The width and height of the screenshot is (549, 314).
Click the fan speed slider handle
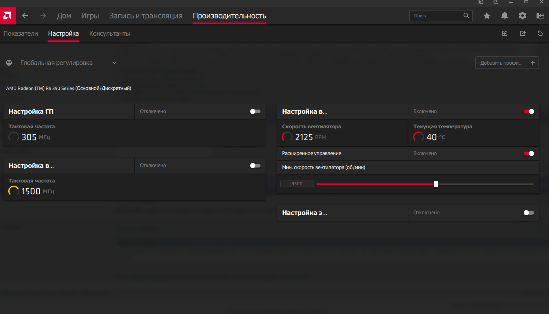click(436, 184)
